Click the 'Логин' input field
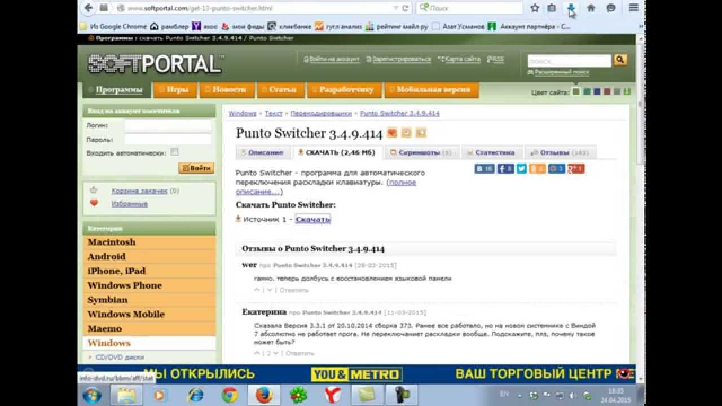The width and height of the screenshot is (722, 406). pos(168,125)
